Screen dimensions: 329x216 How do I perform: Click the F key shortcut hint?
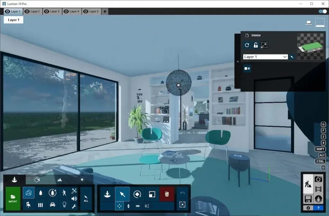[x=323, y=130]
